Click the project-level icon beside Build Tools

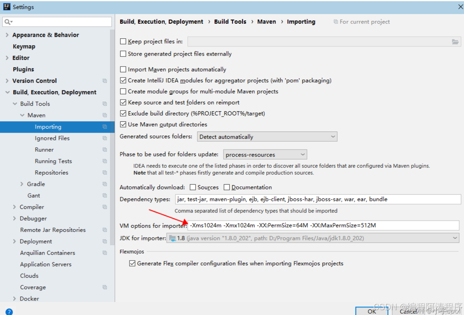(x=105, y=104)
